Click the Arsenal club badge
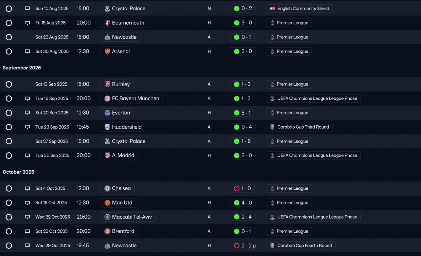 (107, 52)
